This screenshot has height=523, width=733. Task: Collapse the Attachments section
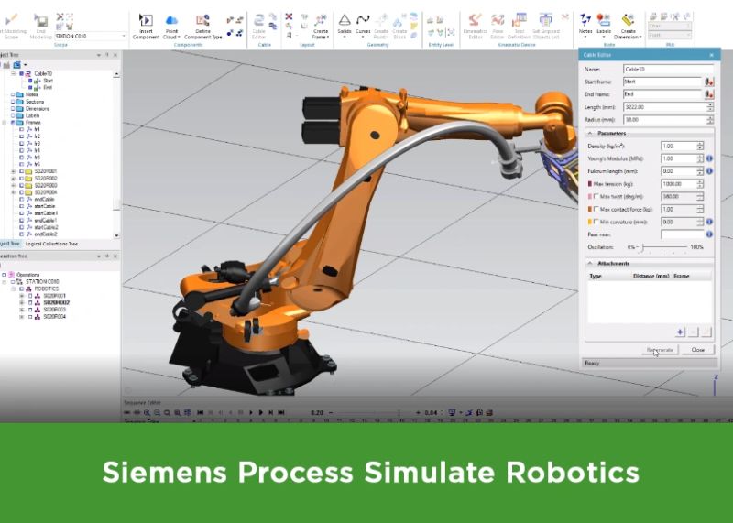[x=590, y=264]
